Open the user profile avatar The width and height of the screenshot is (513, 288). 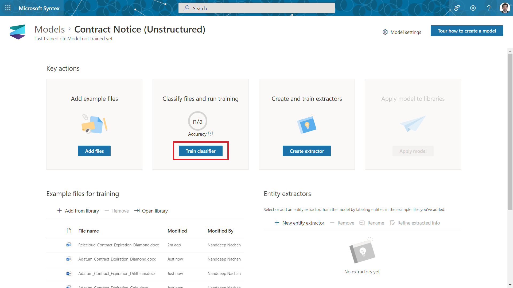[504, 8]
